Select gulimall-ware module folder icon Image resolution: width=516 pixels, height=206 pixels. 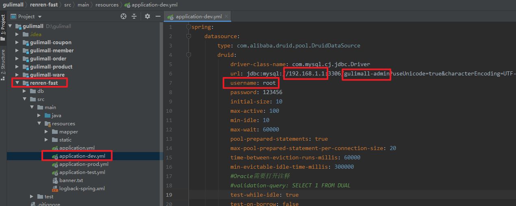click(x=26, y=75)
